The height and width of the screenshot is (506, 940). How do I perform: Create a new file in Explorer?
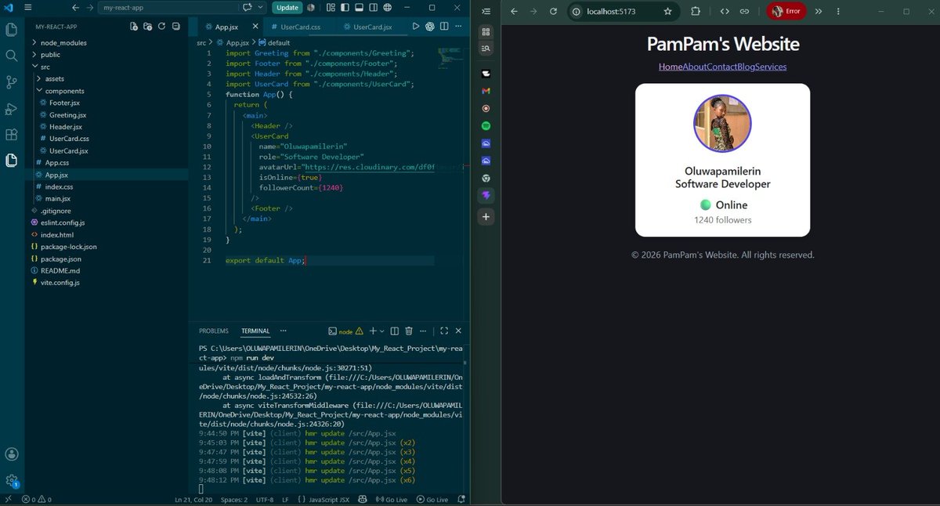click(136, 26)
